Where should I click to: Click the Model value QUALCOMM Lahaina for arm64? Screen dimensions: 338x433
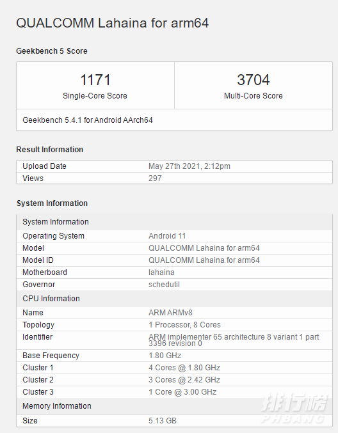tap(204, 248)
